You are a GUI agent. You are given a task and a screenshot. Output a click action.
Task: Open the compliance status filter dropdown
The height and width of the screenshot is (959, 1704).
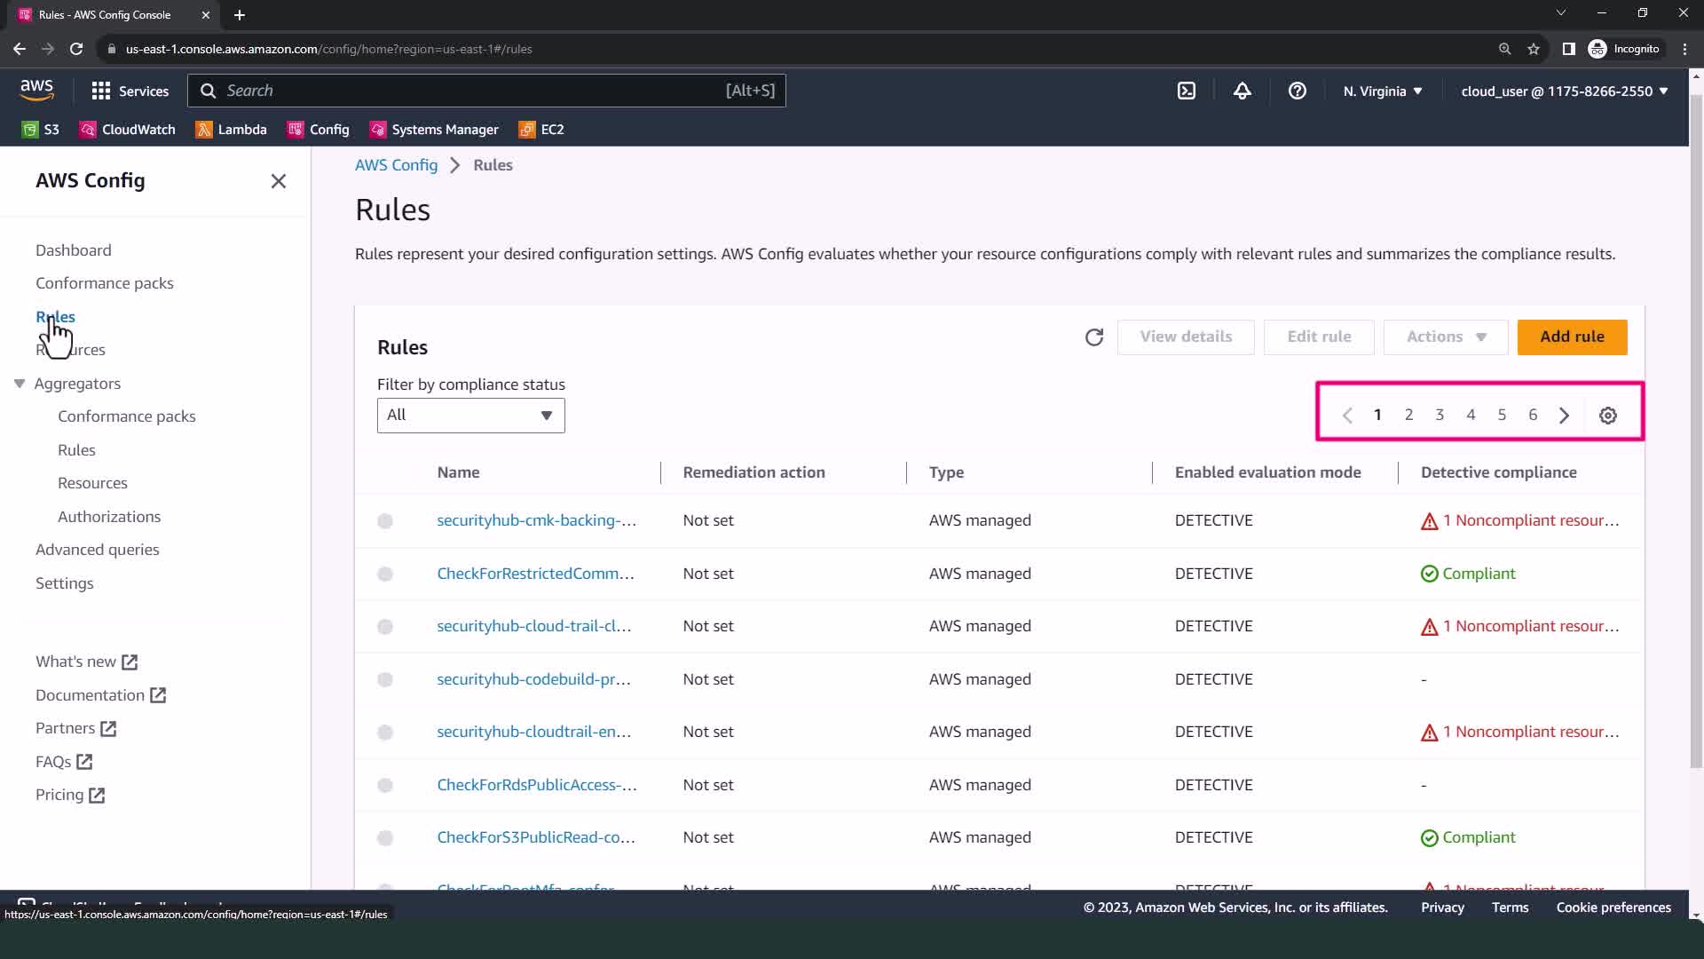[x=470, y=416]
